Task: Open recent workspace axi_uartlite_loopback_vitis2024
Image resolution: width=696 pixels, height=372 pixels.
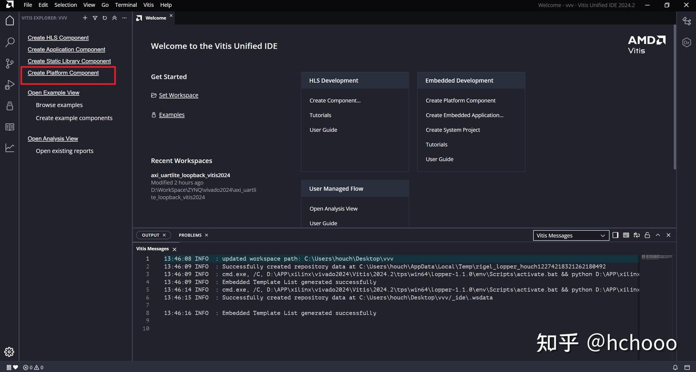Action: click(190, 175)
